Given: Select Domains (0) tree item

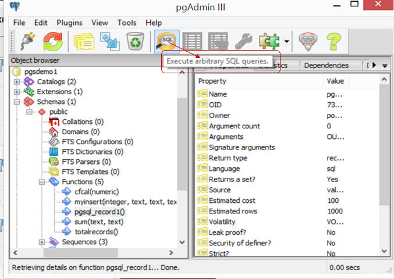Looking at the screenshot, I should pyautogui.click(x=81, y=132).
